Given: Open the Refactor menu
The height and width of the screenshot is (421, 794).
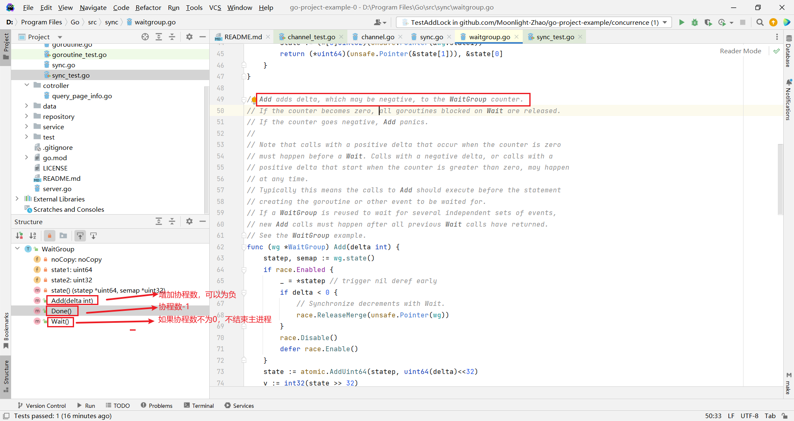Looking at the screenshot, I should click(x=148, y=7).
